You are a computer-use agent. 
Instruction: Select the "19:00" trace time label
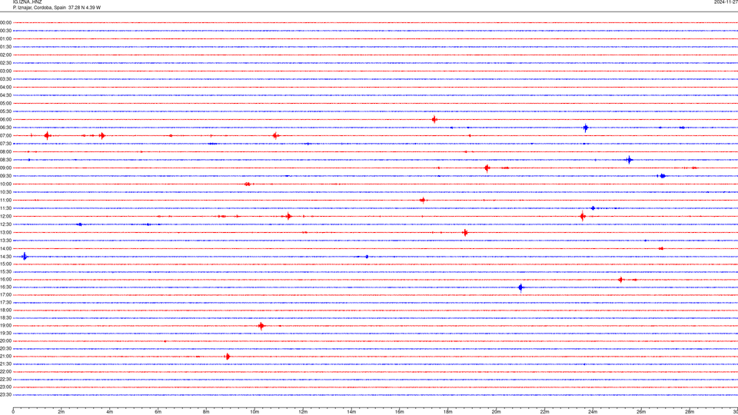point(5,326)
